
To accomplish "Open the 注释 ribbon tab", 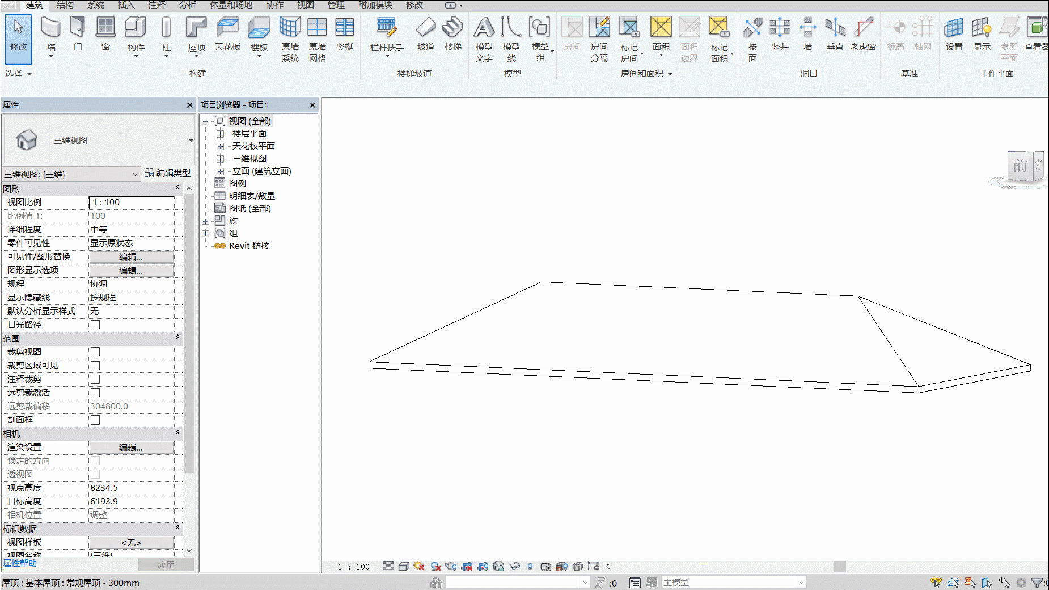I will (157, 5).
